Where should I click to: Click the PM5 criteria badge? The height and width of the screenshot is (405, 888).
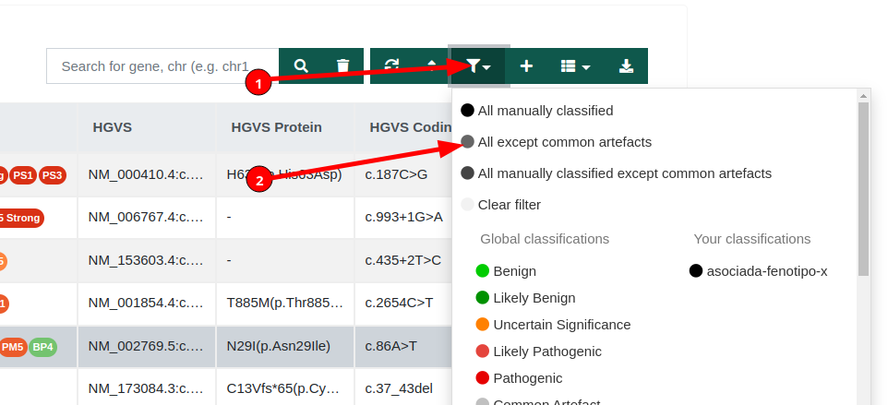tap(13, 347)
